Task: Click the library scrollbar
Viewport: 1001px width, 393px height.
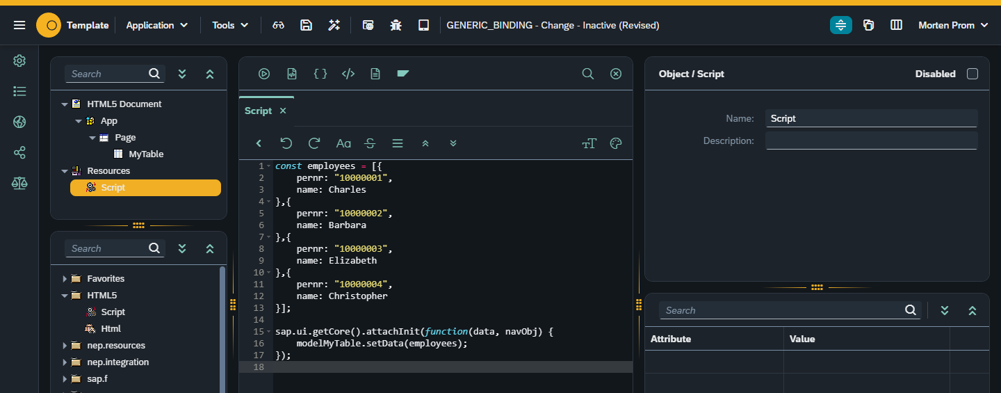Action: [222, 329]
